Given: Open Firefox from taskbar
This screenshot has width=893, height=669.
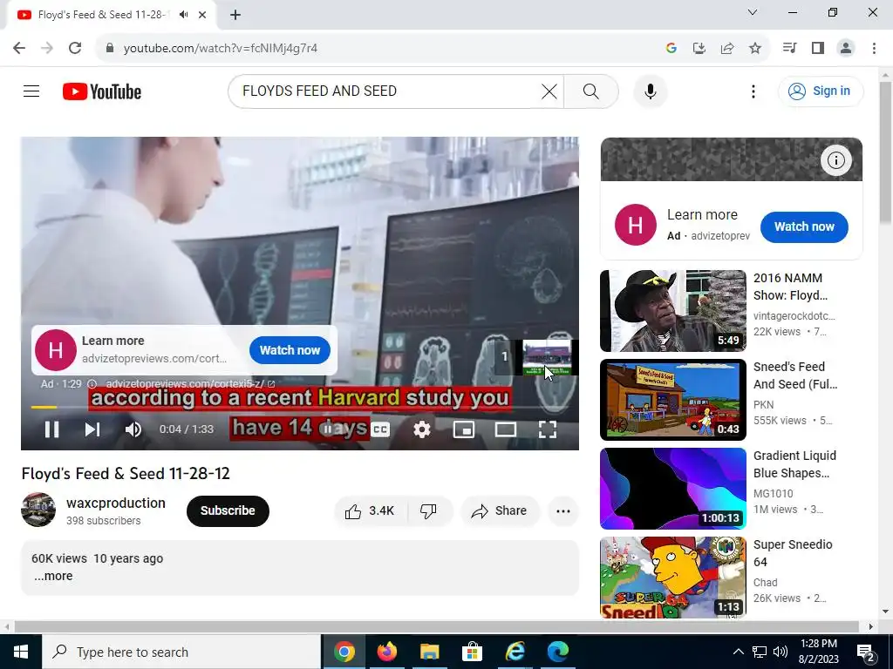Looking at the screenshot, I should (386, 652).
